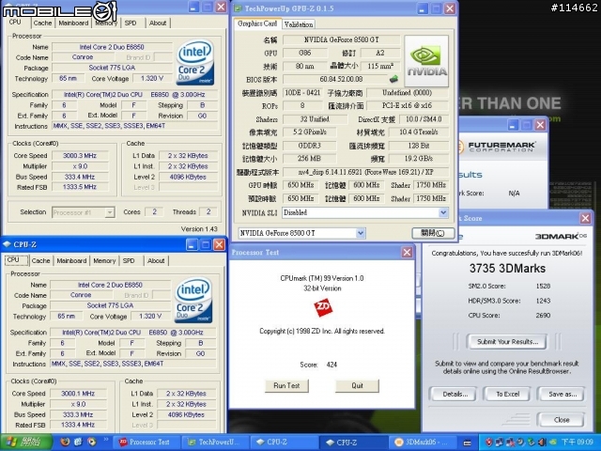Click the taskbar clock 下午 09:09
The image size is (601, 451).
coord(578,443)
